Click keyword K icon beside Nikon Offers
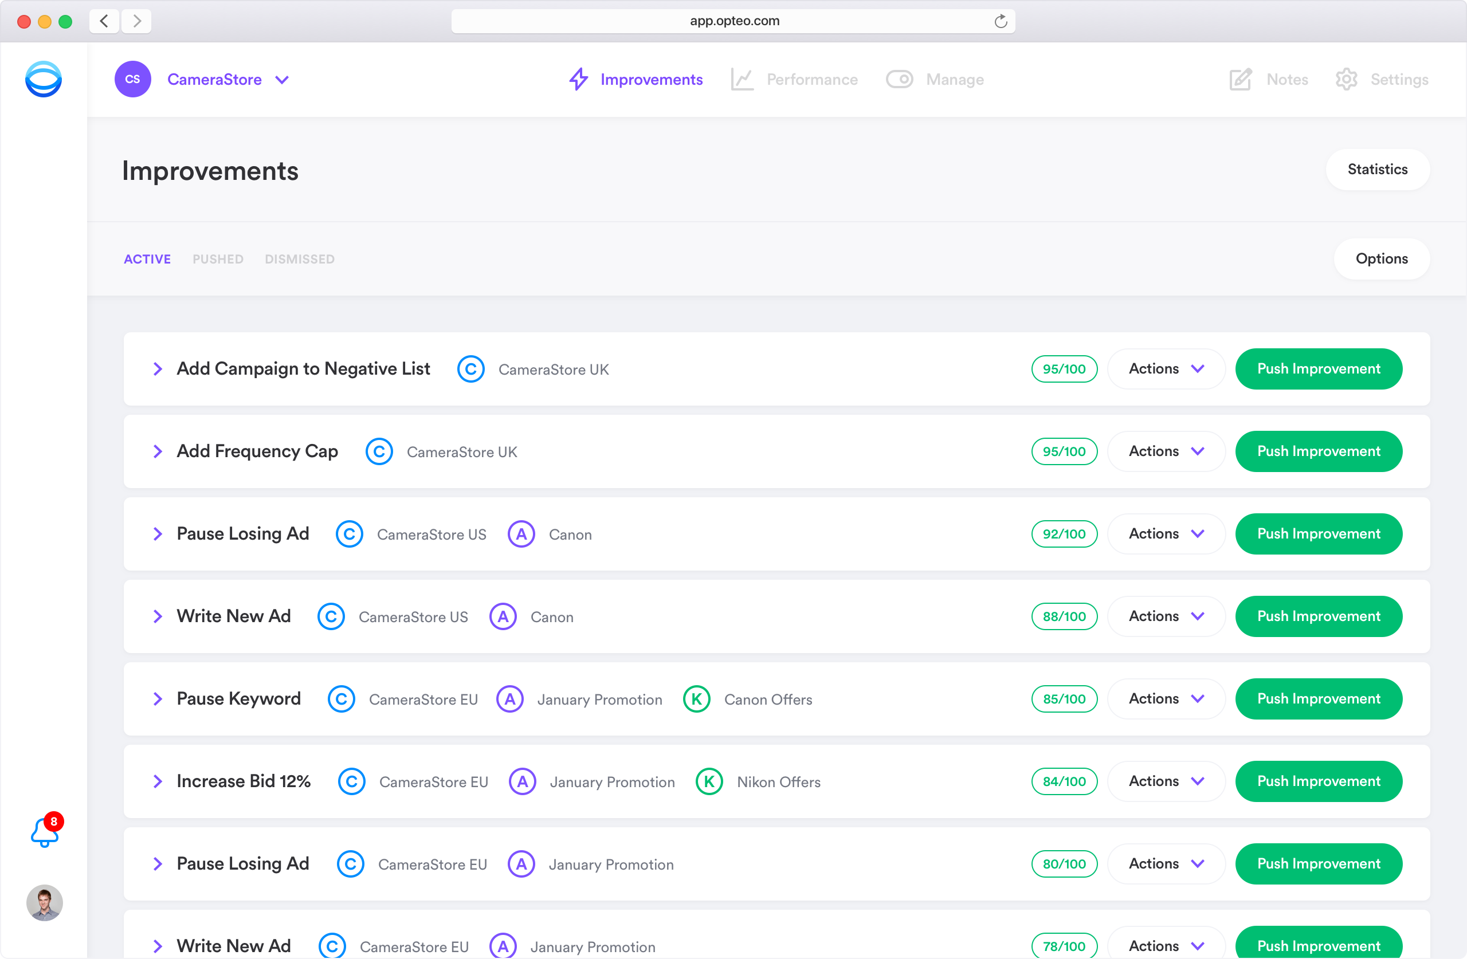The image size is (1467, 959). 709,781
